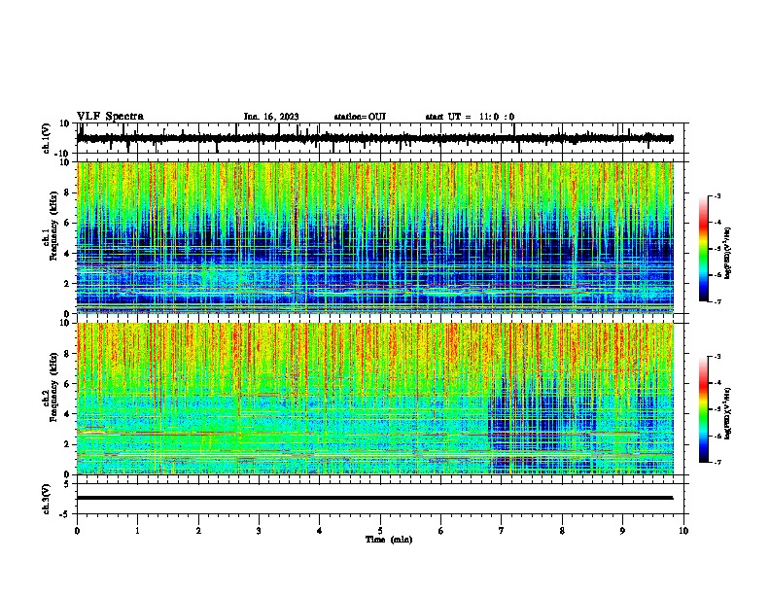This screenshot has height=595, width=770.
Task: Click the ch.1(V) waveform trace panel
Action: pyautogui.click(x=380, y=138)
